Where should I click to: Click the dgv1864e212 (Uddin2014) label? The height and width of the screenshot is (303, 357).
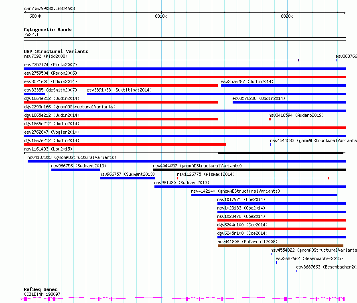52,98
